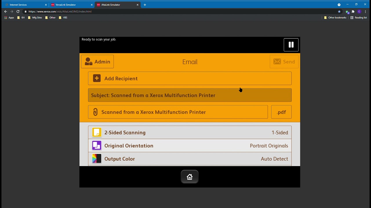This screenshot has width=371, height=208.
Task: Open the Mfg Sites bookmarks folder
Action: click(x=35, y=18)
